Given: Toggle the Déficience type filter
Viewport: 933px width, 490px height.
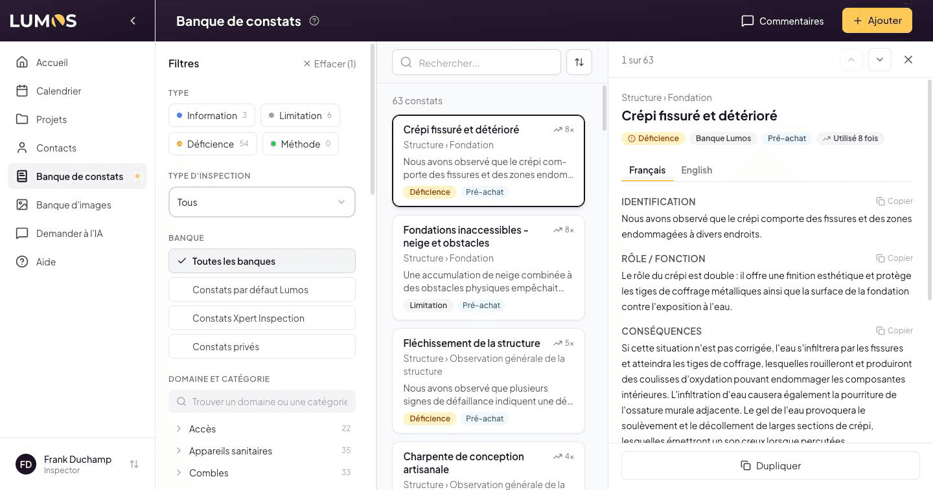Looking at the screenshot, I should [213, 144].
